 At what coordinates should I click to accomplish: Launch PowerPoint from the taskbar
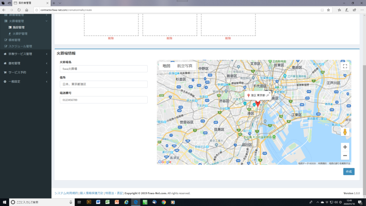[117, 202]
